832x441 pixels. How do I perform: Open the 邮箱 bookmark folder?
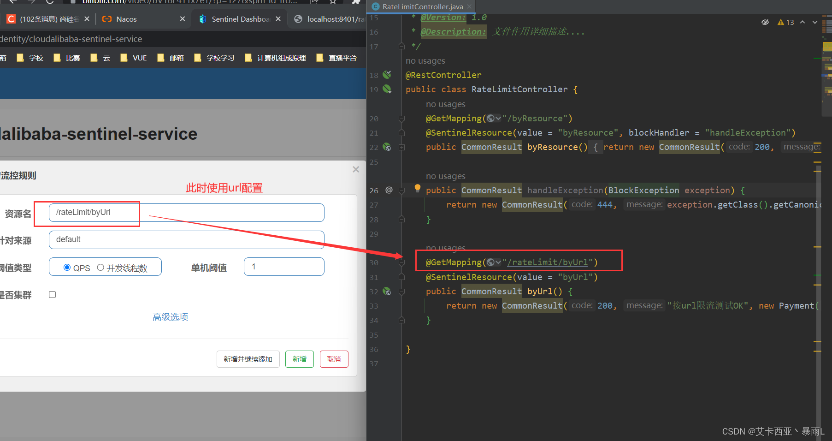point(171,58)
